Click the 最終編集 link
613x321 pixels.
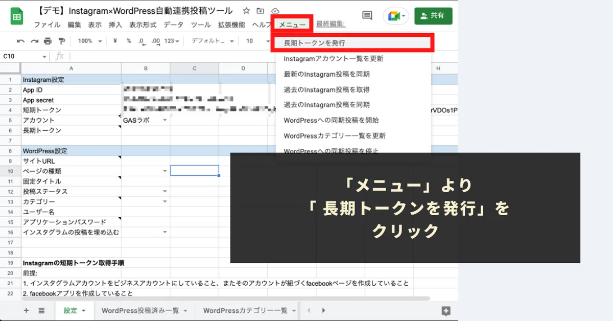click(331, 24)
